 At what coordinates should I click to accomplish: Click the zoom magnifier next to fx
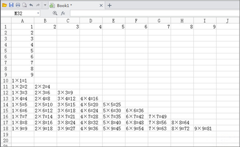coord(55,13)
